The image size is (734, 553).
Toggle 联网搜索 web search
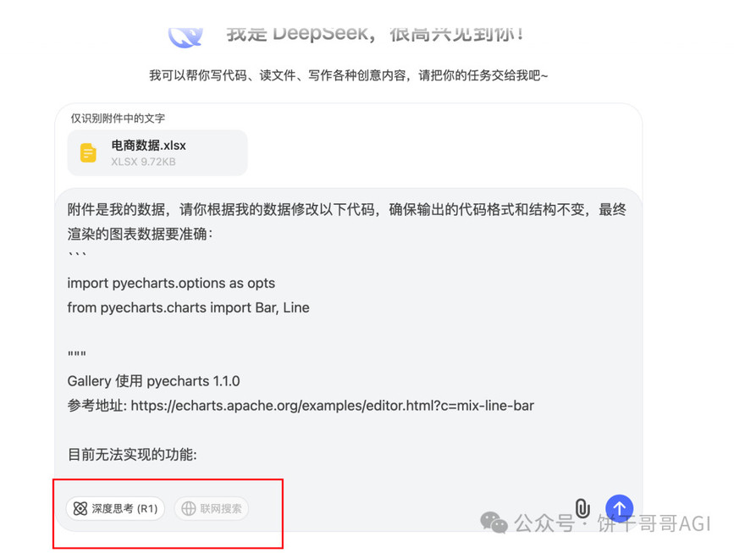[211, 508]
